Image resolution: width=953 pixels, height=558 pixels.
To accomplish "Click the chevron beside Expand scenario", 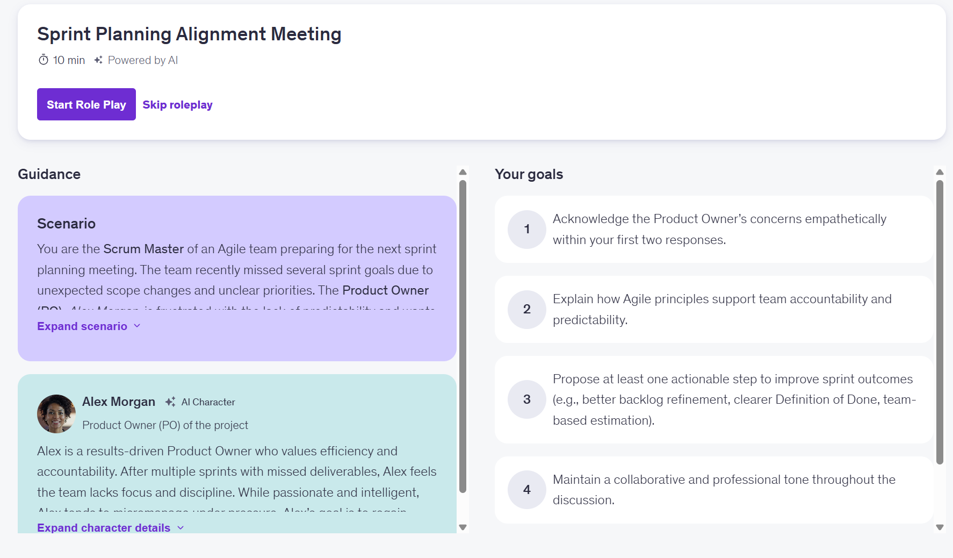I will (x=137, y=326).
